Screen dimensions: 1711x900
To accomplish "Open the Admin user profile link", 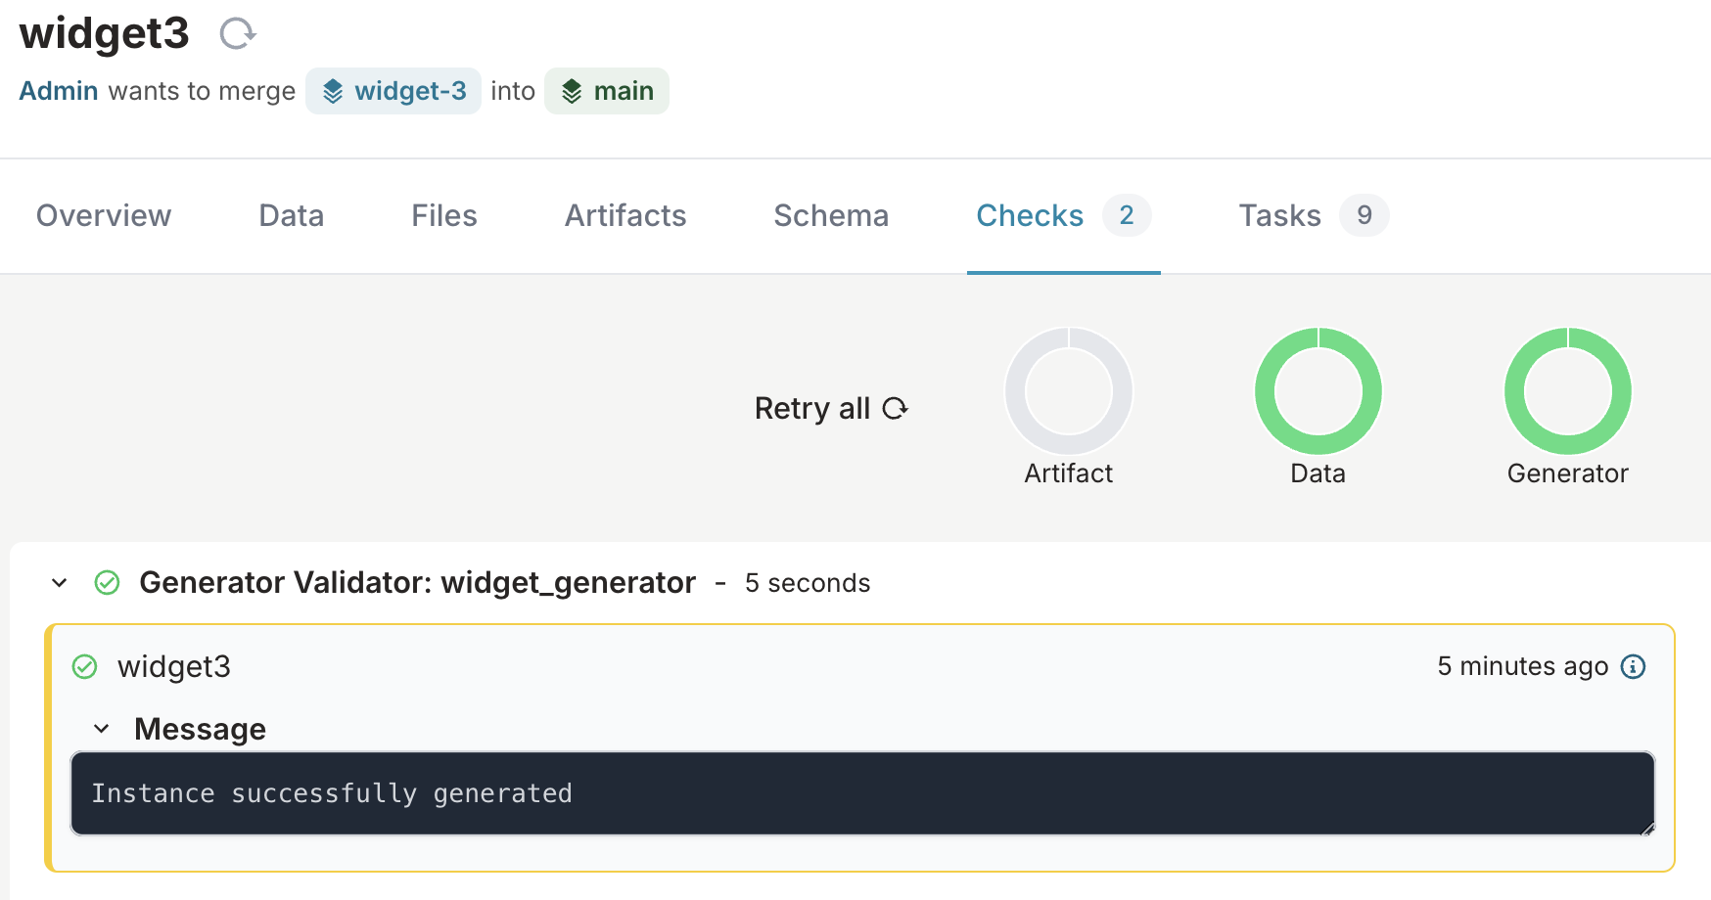I will pyautogui.click(x=58, y=91).
